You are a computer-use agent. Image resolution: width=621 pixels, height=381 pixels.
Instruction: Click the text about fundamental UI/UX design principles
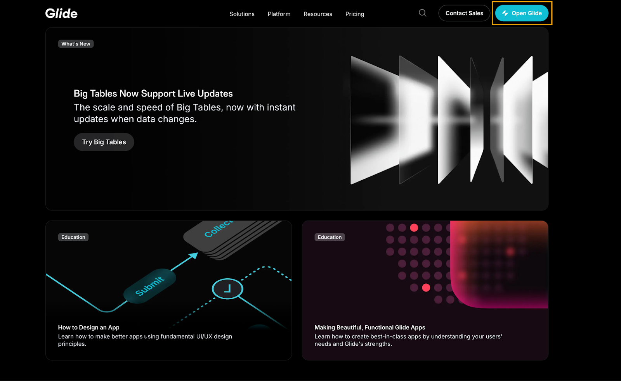point(145,340)
